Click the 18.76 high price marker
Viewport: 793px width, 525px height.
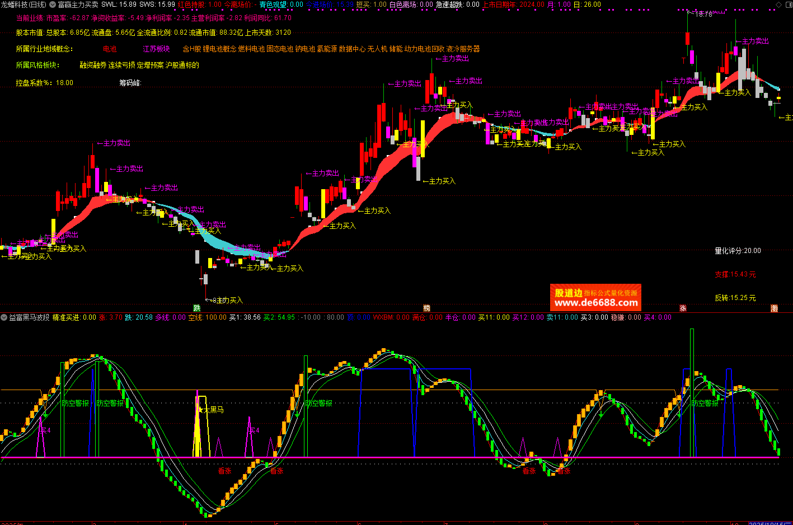[x=703, y=15]
